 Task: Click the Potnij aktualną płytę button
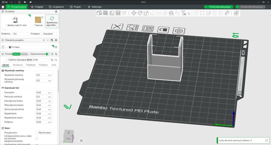coord(221,7)
